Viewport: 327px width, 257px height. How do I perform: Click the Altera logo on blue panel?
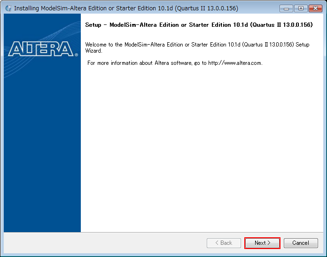(x=43, y=49)
